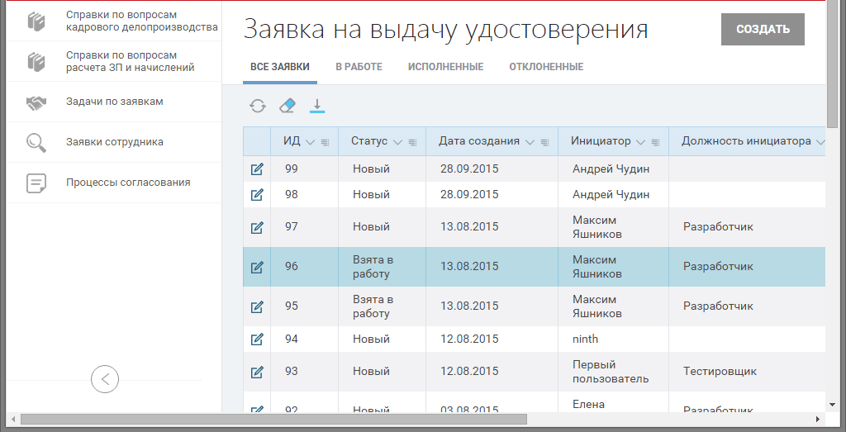This screenshot has width=846, height=432.
Task: Open edit icon for request 96
Action: [257, 267]
